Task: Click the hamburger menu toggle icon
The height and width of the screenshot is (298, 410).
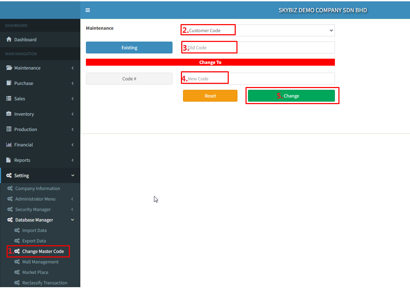Action: point(88,10)
